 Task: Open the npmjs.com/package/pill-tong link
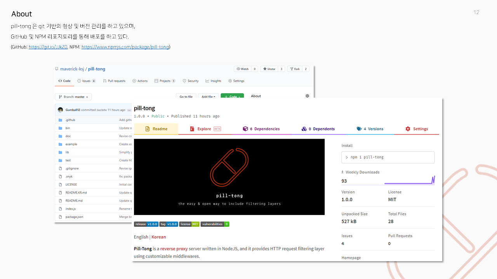pos(125,47)
